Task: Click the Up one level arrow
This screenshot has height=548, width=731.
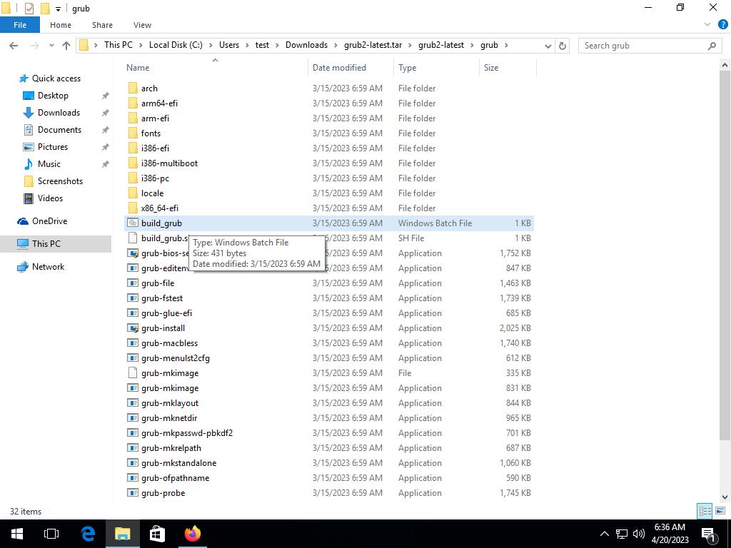Action: [66, 46]
